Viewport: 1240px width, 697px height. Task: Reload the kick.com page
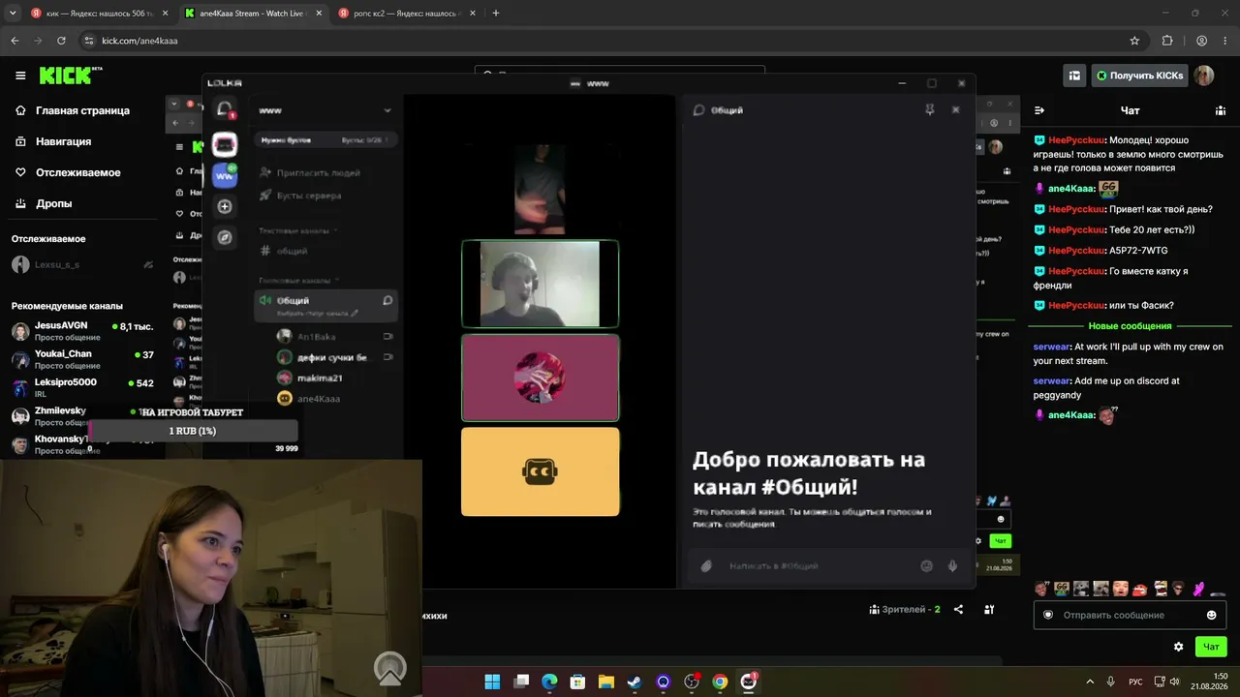(x=61, y=41)
